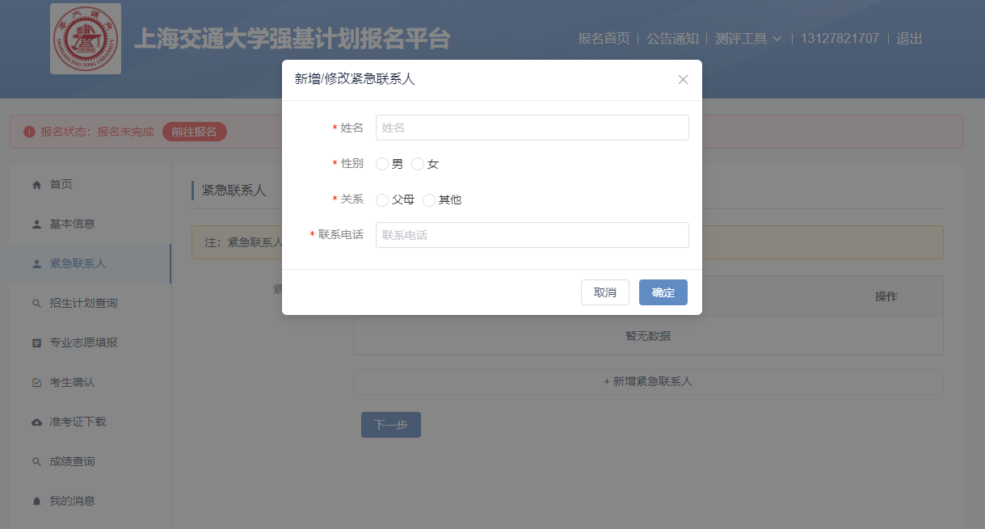Select the 男 gender radio button
Viewport: 985px width, 529px height.
point(382,165)
